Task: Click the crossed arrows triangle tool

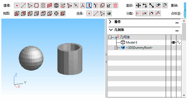Action: (x=76, y=5)
